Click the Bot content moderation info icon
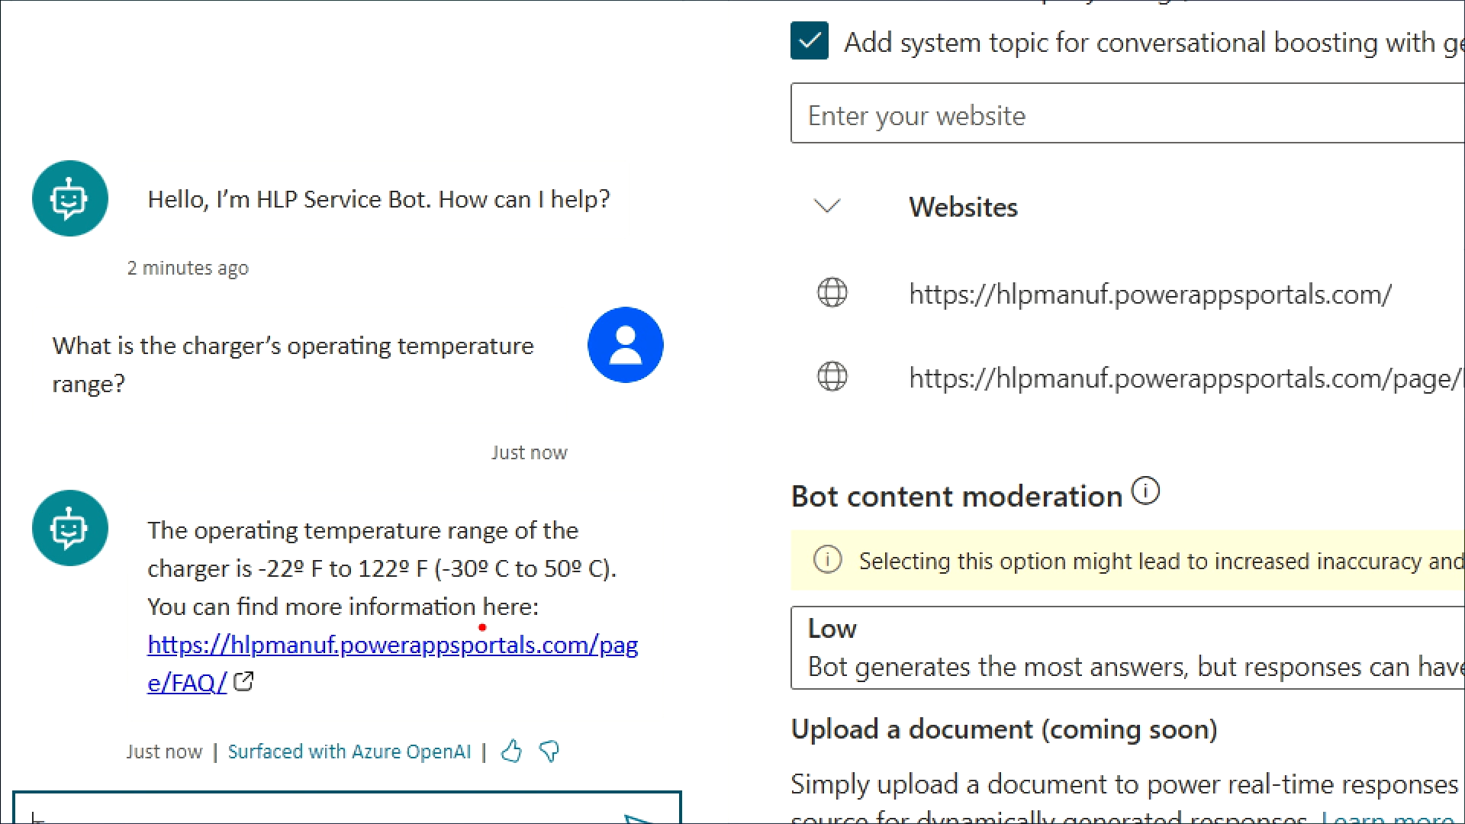Image resolution: width=1465 pixels, height=824 pixels. pyautogui.click(x=1145, y=491)
